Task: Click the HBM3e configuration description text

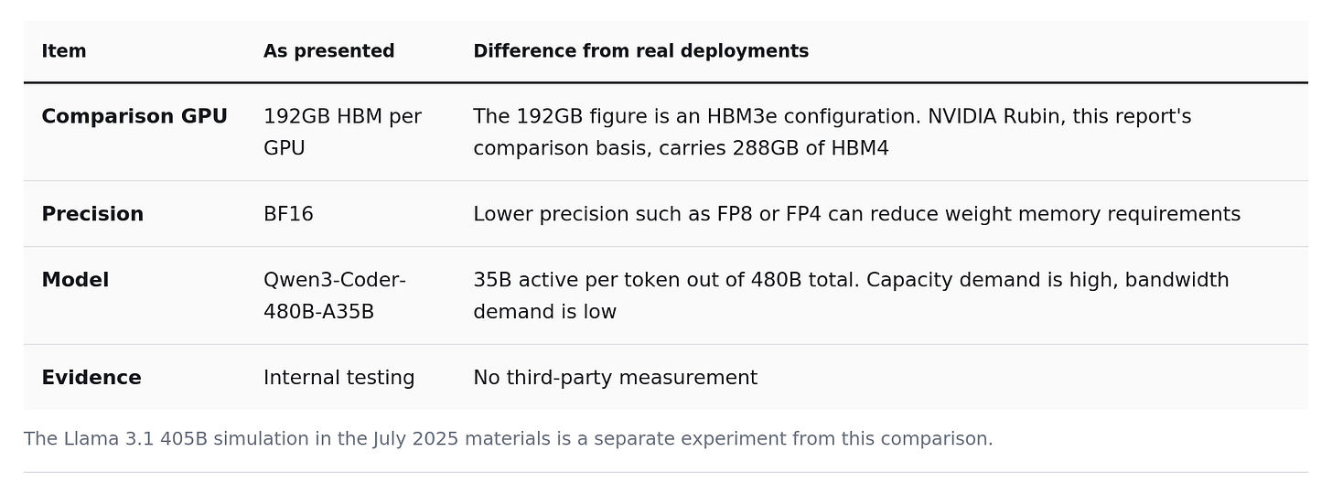Action: (832, 133)
